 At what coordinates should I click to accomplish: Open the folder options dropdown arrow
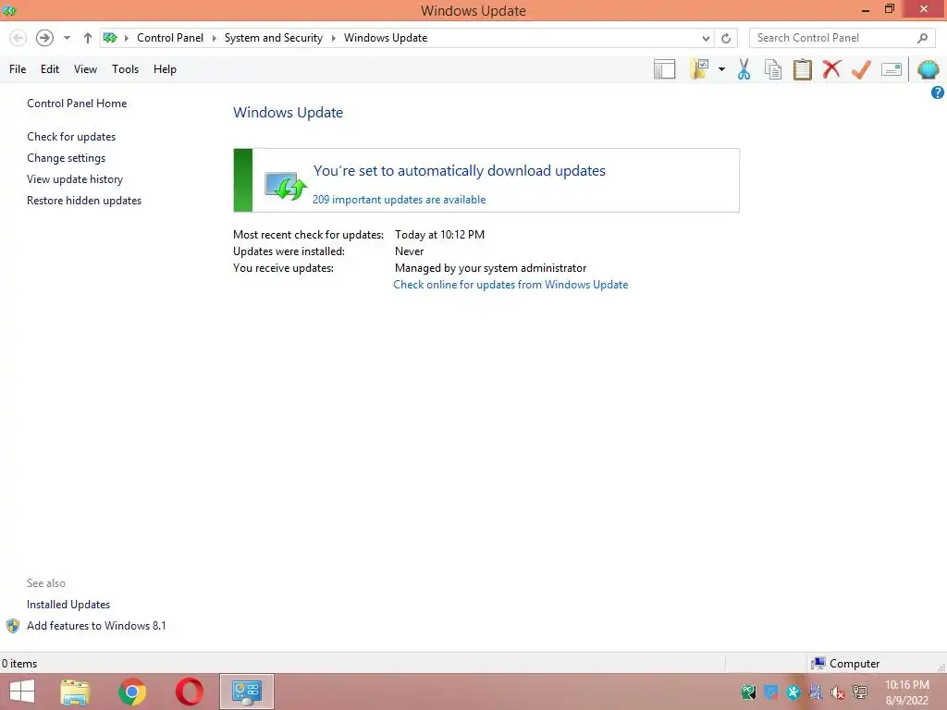[x=721, y=69]
